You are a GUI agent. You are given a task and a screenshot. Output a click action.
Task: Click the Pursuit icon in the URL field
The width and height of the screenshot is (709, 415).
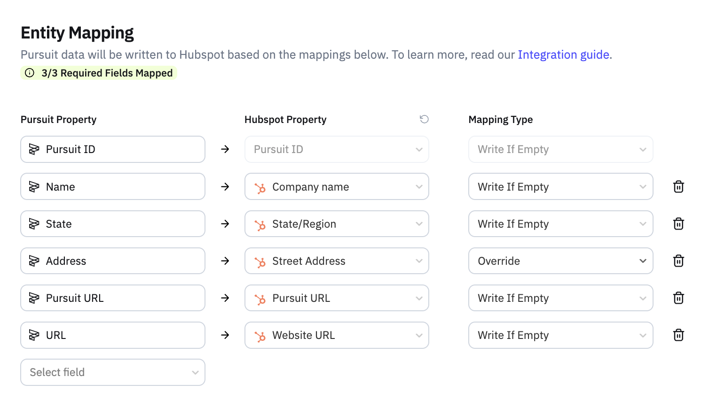click(x=34, y=335)
